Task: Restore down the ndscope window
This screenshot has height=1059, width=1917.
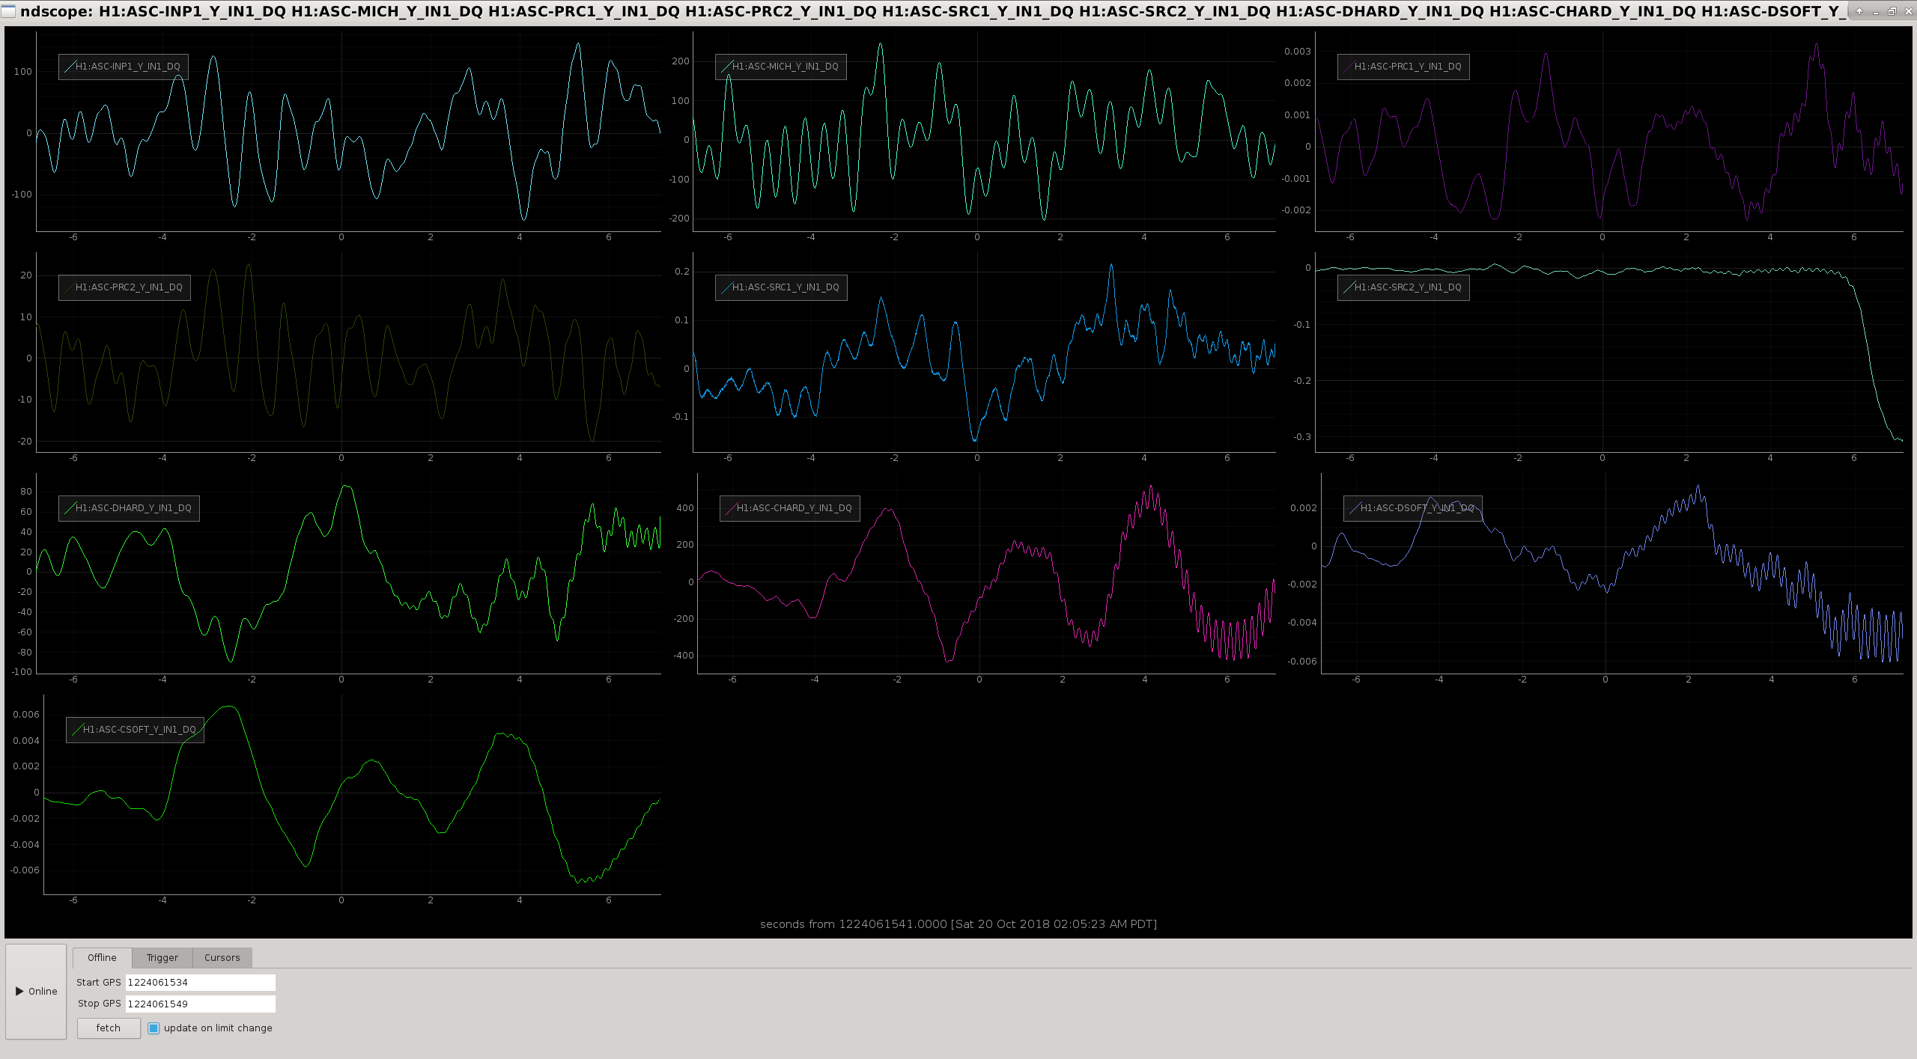Action: (x=1892, y=12)
